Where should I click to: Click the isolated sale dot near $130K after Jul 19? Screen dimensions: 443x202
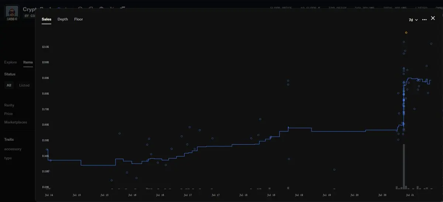click(334, 170)
